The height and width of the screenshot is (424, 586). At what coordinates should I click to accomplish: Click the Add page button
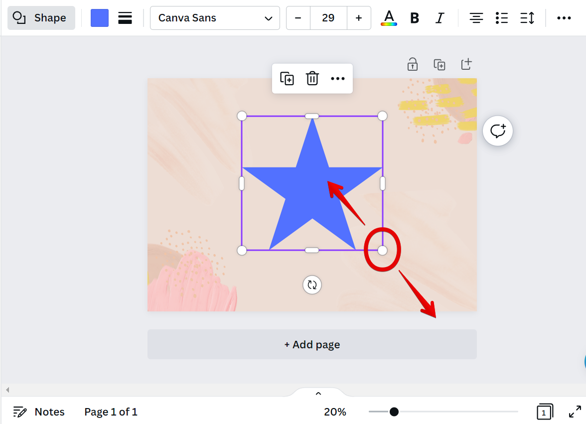pos(312,344)
